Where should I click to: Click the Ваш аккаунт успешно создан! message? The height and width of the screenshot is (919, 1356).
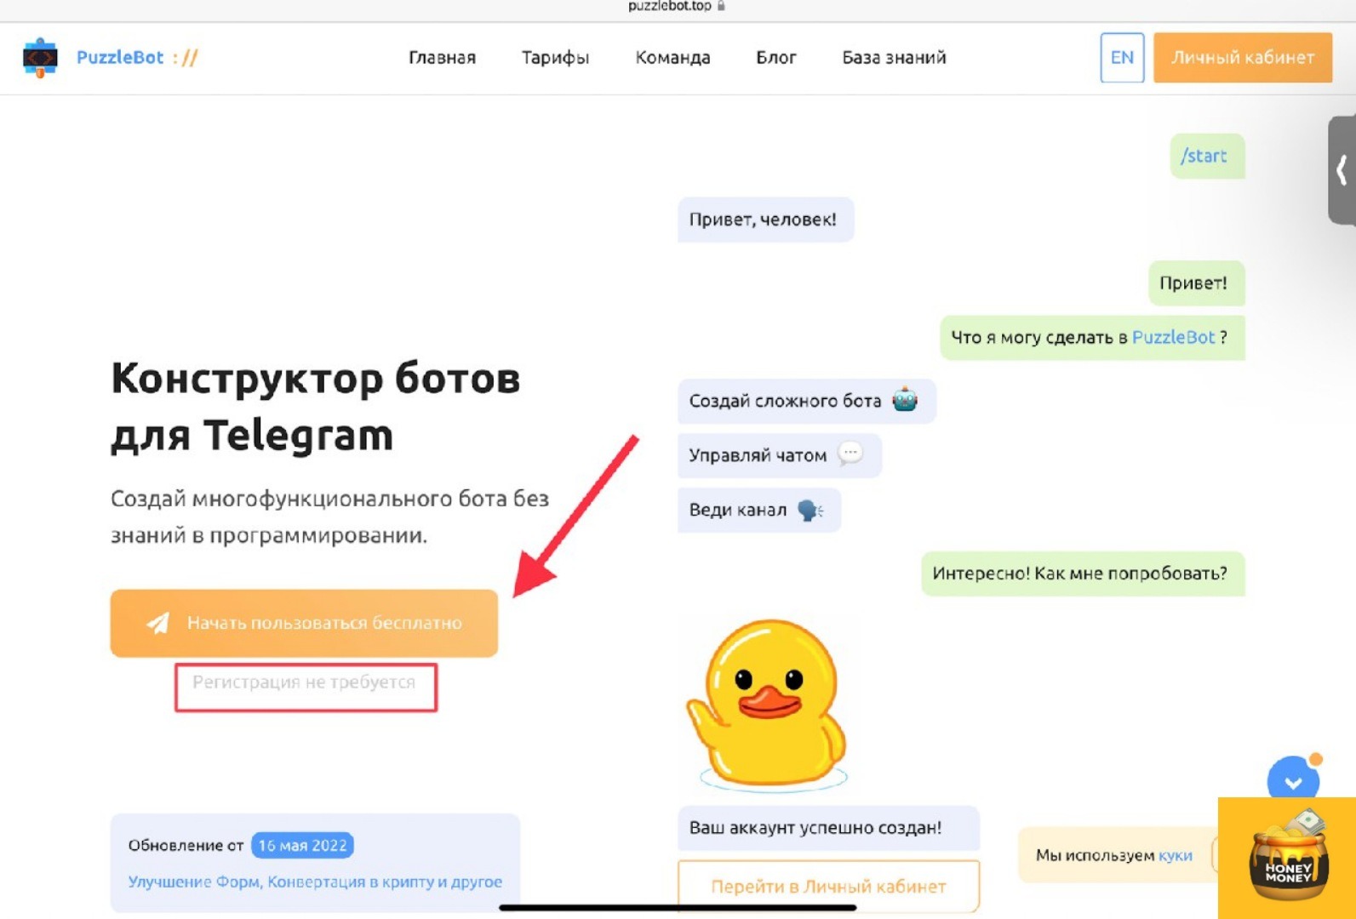(x=828, y=828)
